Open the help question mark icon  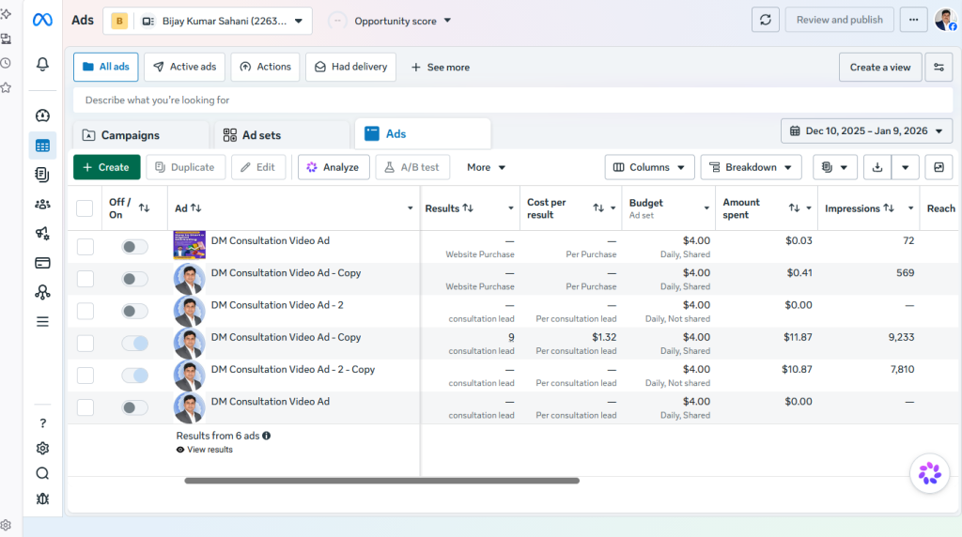tap(42, 423)
